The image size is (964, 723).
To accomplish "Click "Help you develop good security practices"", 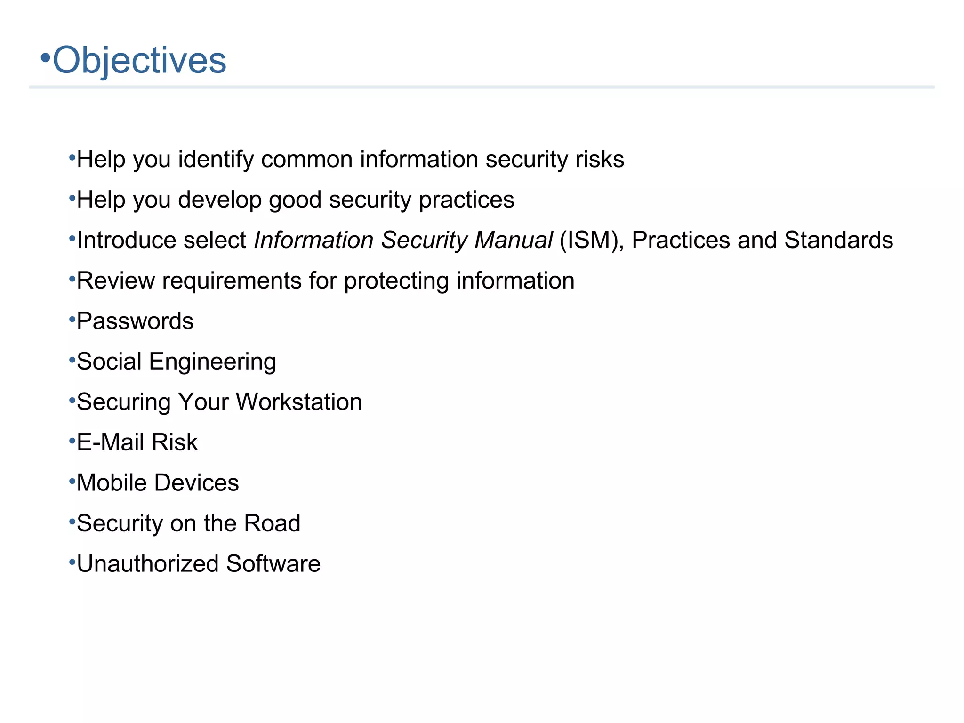I will point(295,200).
